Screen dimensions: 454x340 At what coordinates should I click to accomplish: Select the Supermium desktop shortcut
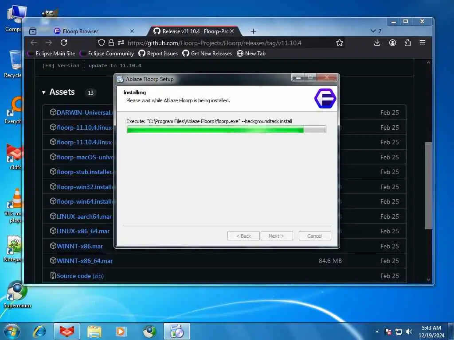[x=17, y=295]
